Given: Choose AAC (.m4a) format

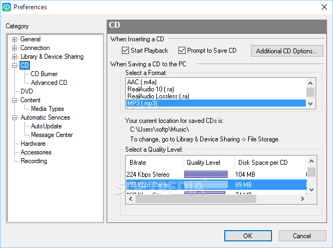Looking at the screenshot, I should point(216,82).
